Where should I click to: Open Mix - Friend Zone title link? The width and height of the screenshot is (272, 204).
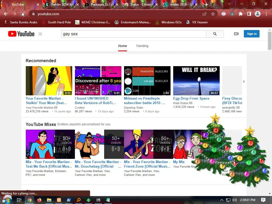point(147,164)
